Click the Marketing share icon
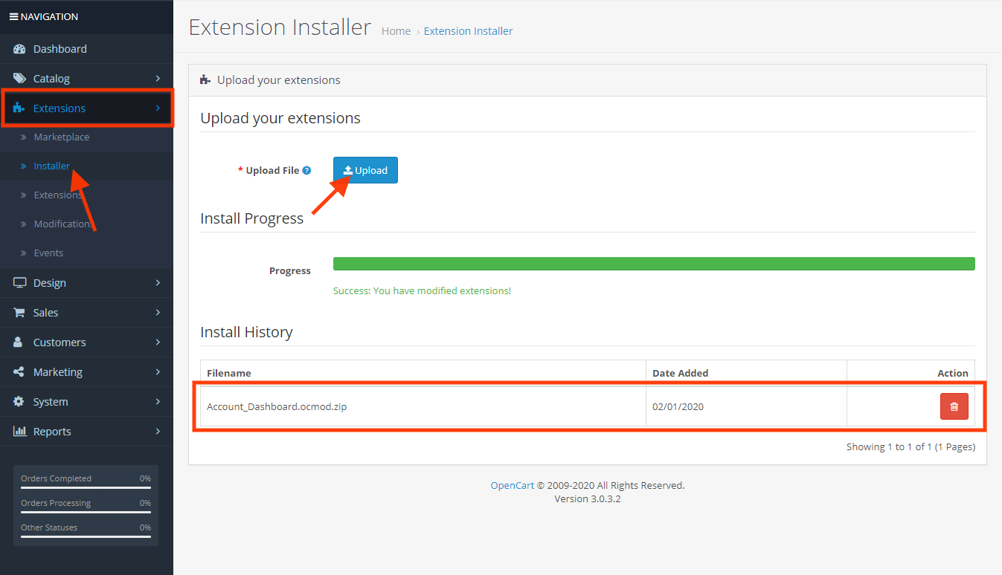Image resolution: width=1002 pixels, height=575 pixels. [x=19, y=372]
